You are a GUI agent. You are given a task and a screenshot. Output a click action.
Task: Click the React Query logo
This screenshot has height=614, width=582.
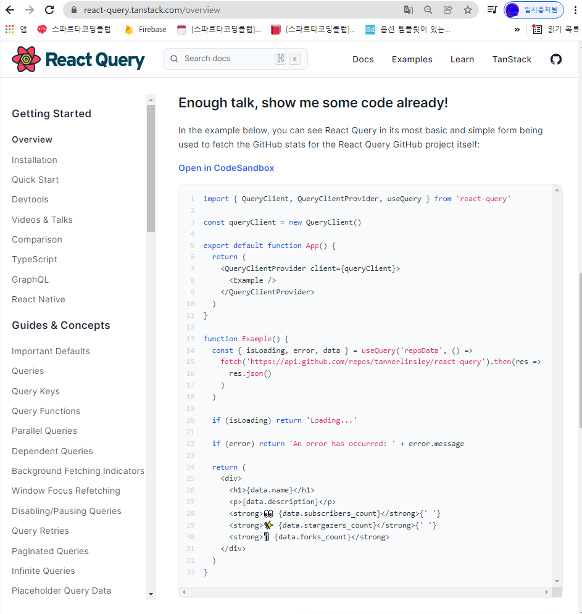coord(78,59)
